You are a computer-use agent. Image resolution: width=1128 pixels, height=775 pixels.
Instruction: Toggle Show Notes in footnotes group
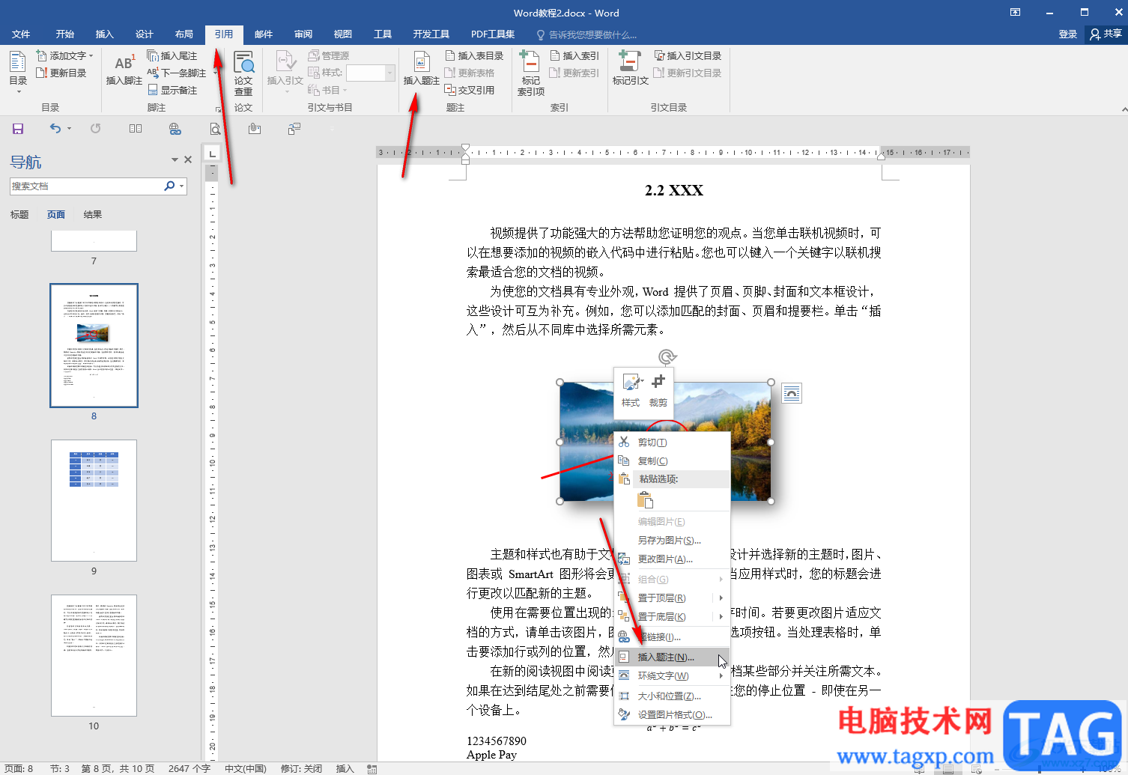173,90
